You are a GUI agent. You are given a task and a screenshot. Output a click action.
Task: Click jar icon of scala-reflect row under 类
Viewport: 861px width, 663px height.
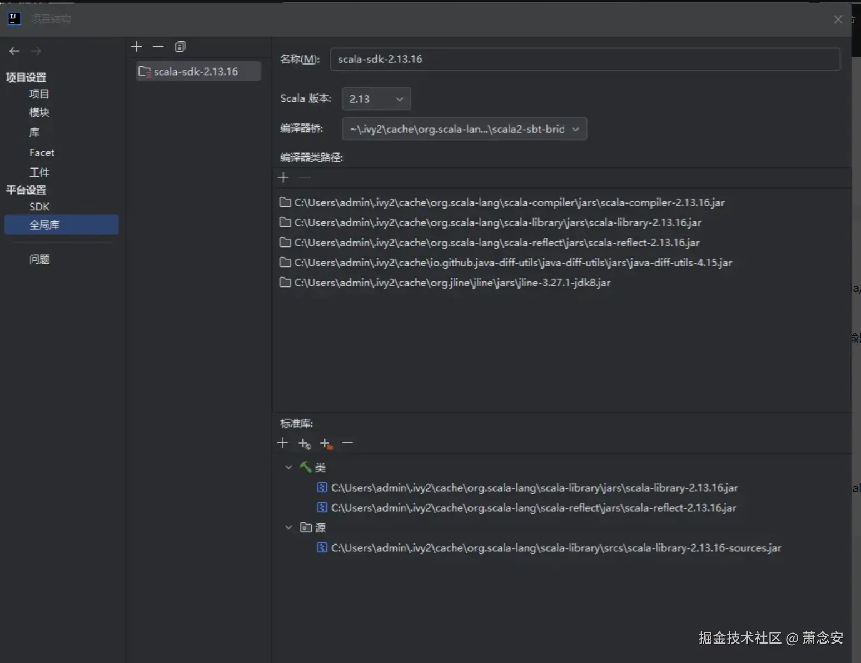[322, 508]
